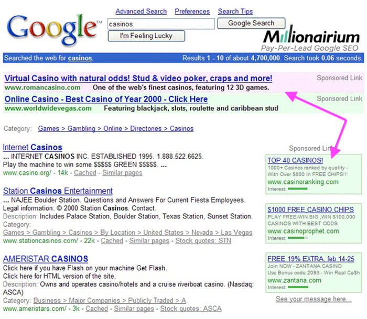
Task: Open the Games category breadcrumb link
Action: pos(48,129)
